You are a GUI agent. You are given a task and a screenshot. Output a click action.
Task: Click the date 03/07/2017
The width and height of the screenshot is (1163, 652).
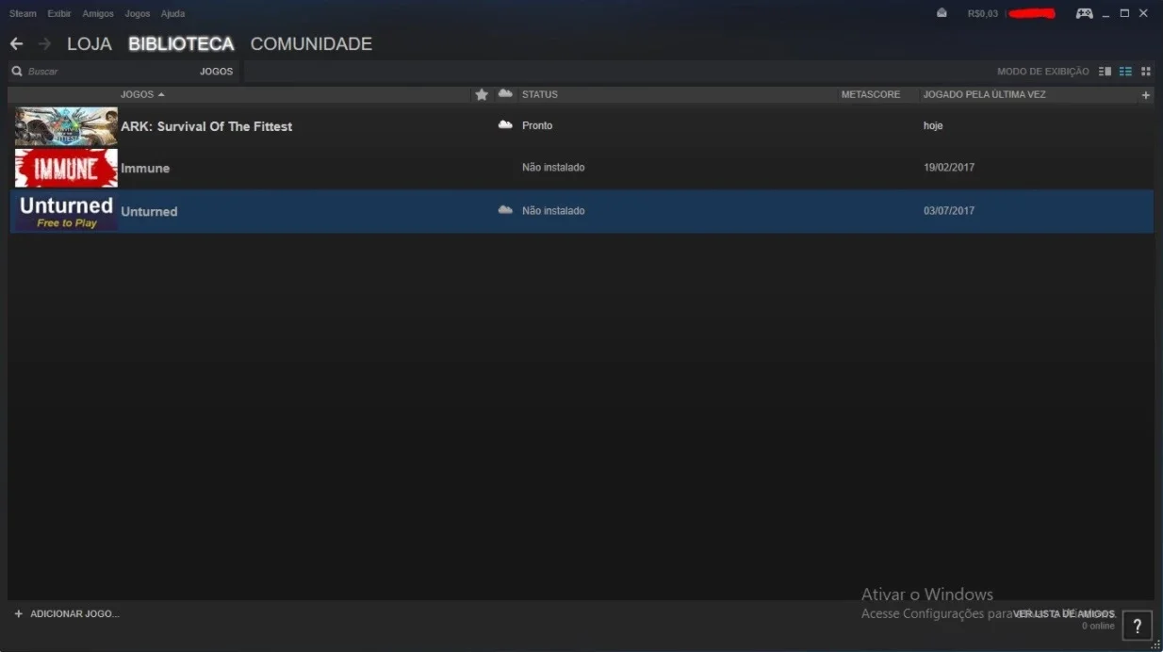tap(949, 211)
